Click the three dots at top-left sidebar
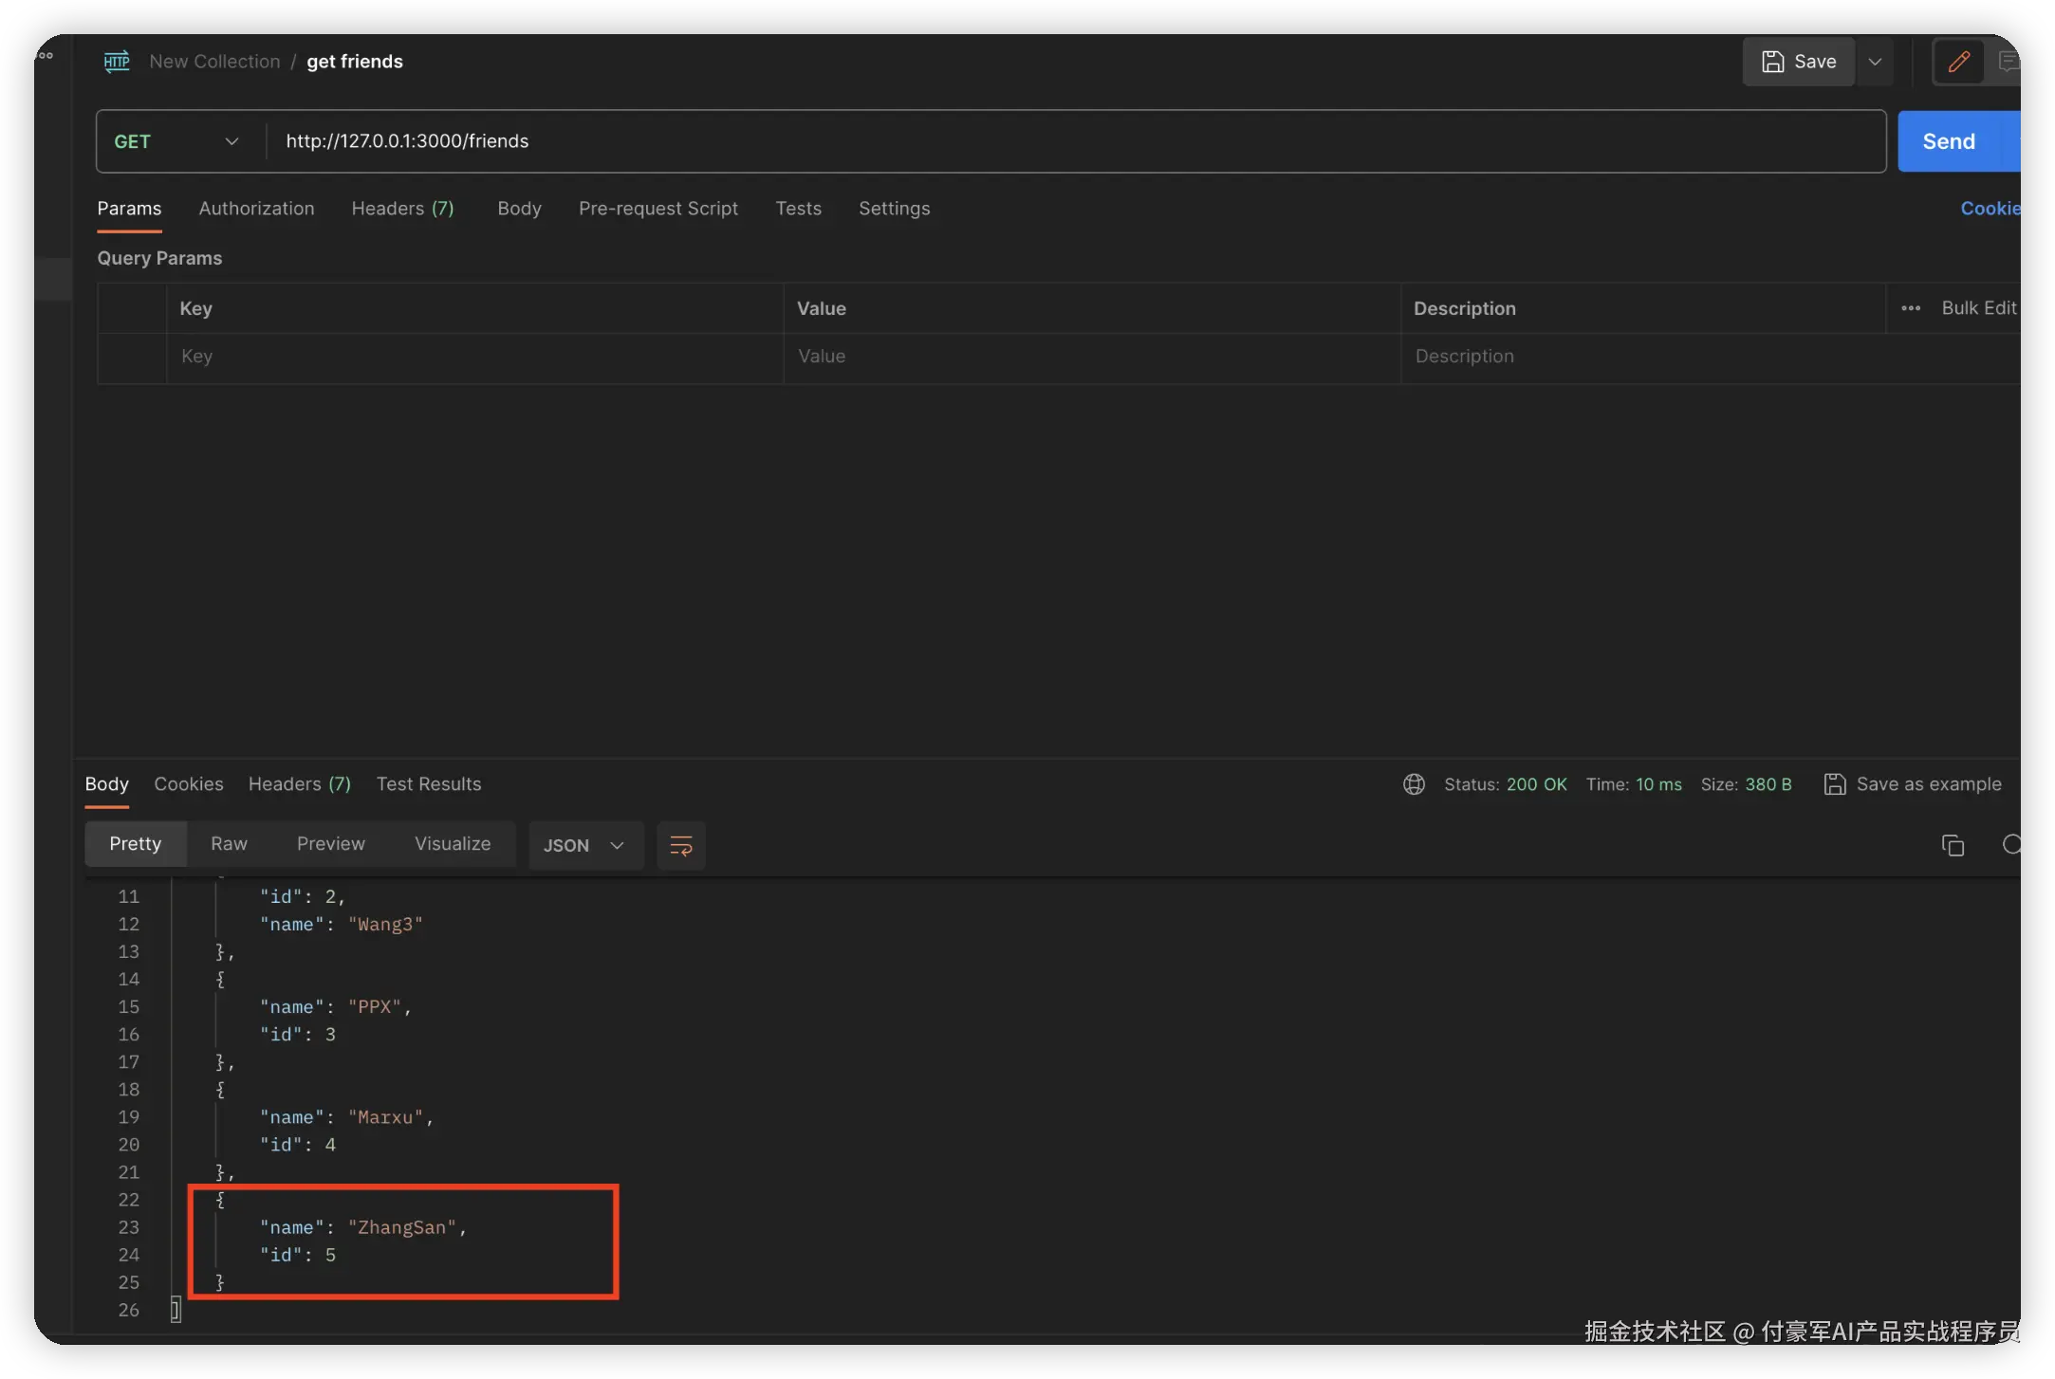The height and width of the screenshot is (1379, 2055). click(x=45, y=56)
